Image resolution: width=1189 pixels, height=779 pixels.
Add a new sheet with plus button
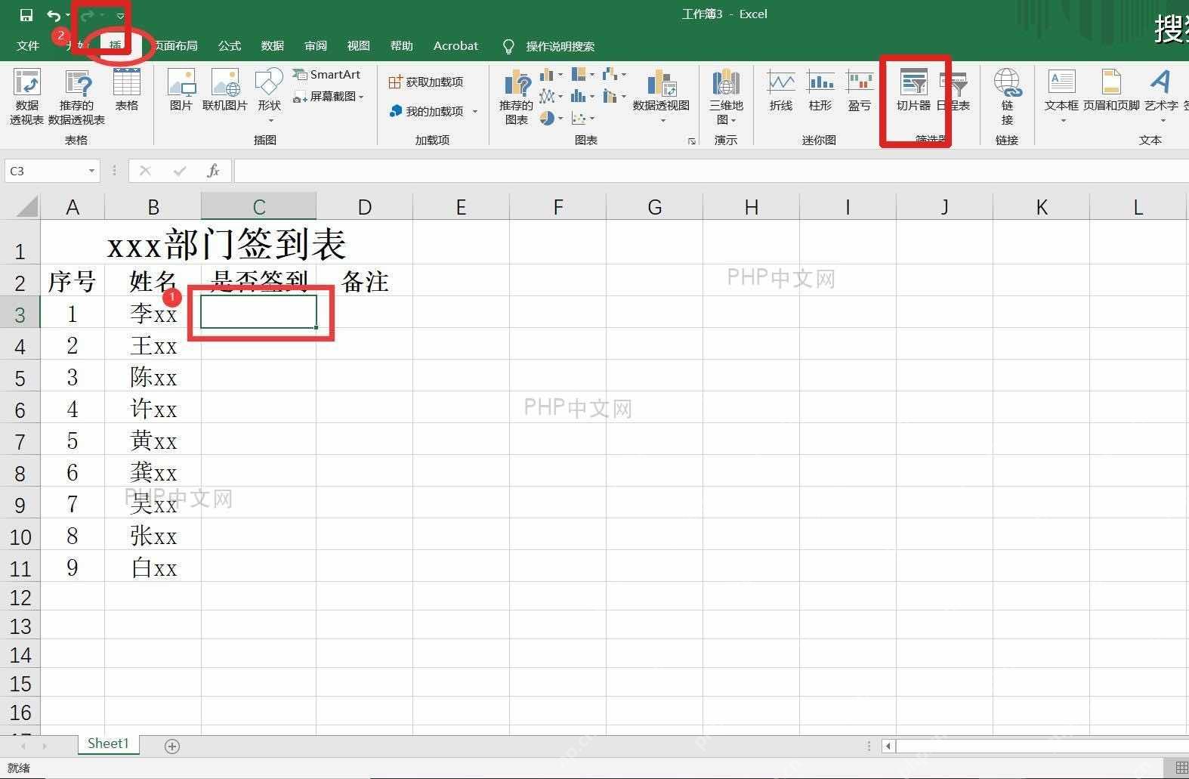pos(172,747)
